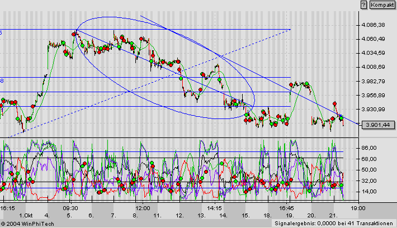Click the 16:45 time label

coord(286,208)
